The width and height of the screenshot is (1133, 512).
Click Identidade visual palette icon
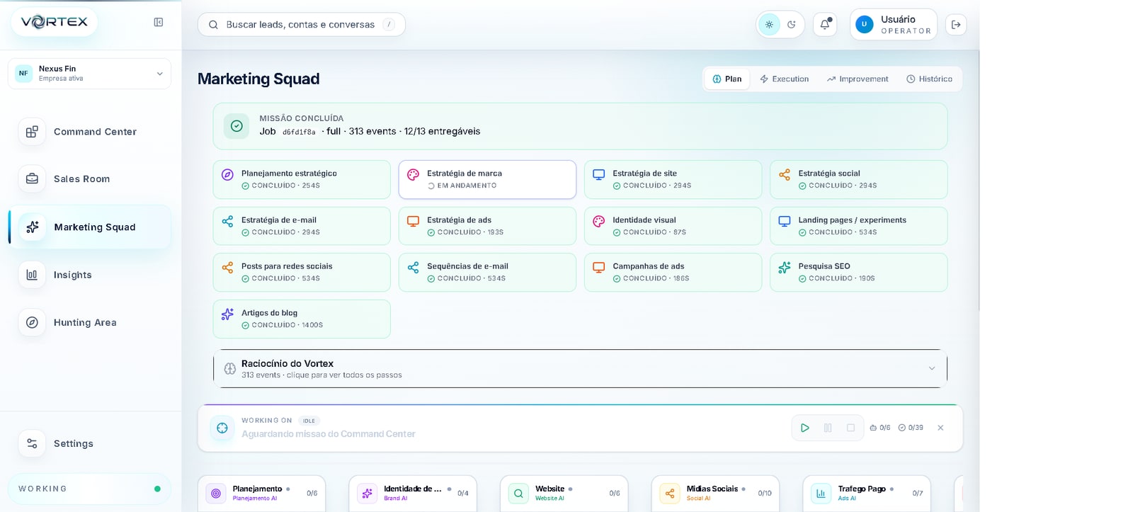click(599, 221)
